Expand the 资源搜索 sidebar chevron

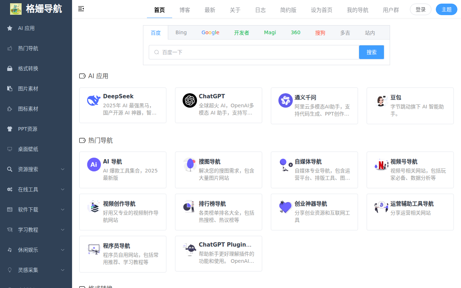point(63,169)
